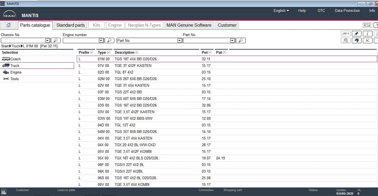Select the Tools wrench icon
This screenshot has width=378, height=196.
tap(6, 79)
